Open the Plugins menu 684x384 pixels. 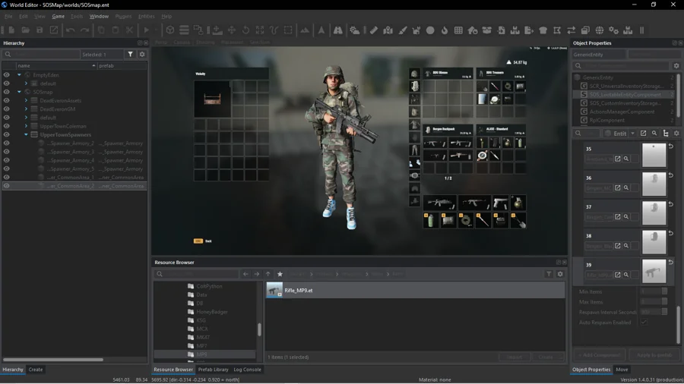coord(123,16)
